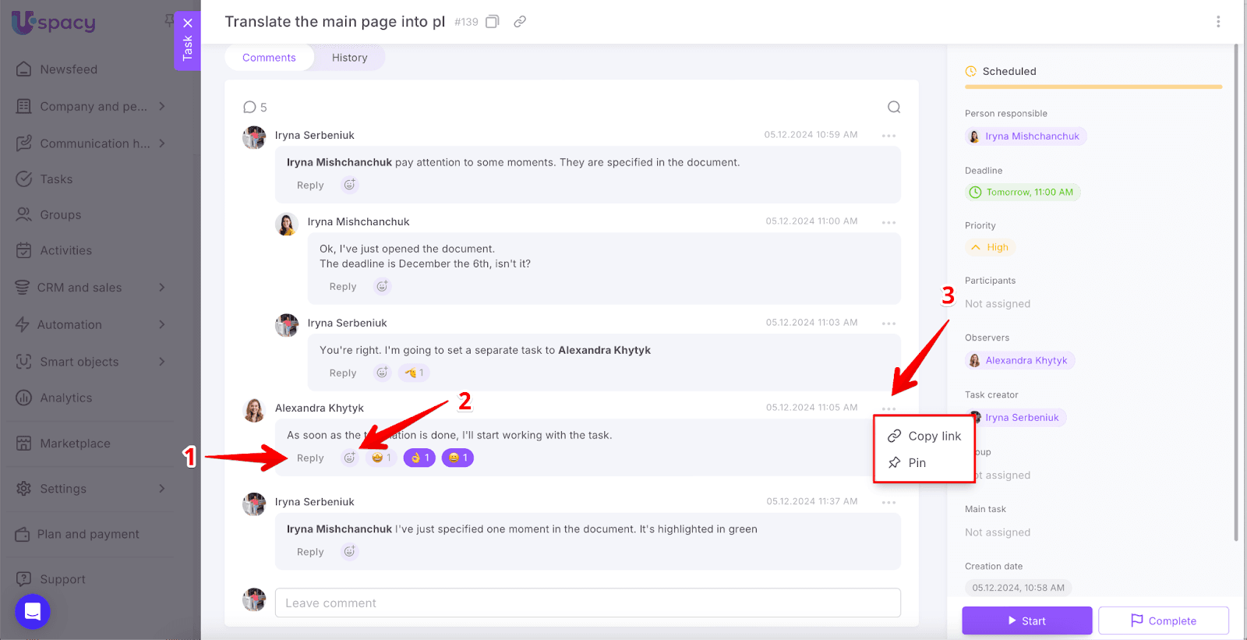Image resolution: width=1247 pixels, height=640 pixels.
Task: Open more options for the 11:05 AM comment
Action: [888, 408]
